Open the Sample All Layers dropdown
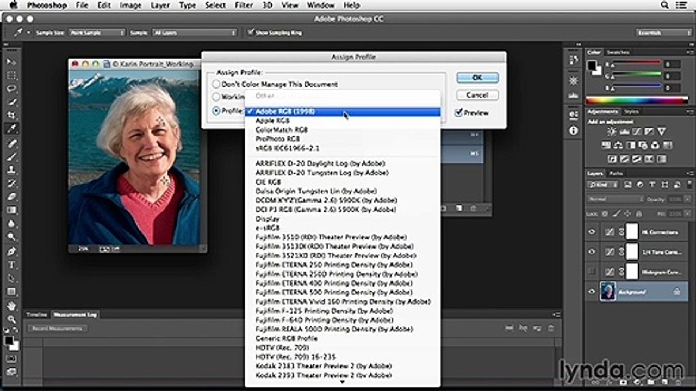 point(195,33)
